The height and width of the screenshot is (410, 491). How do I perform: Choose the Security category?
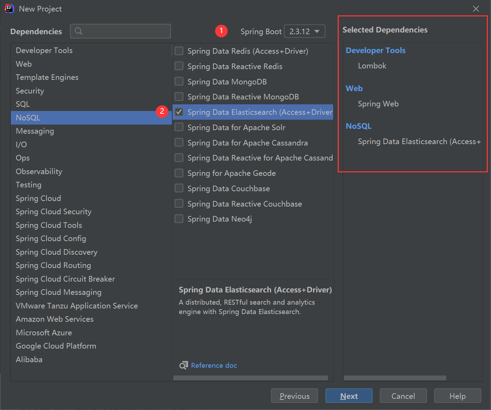point(91,91)
